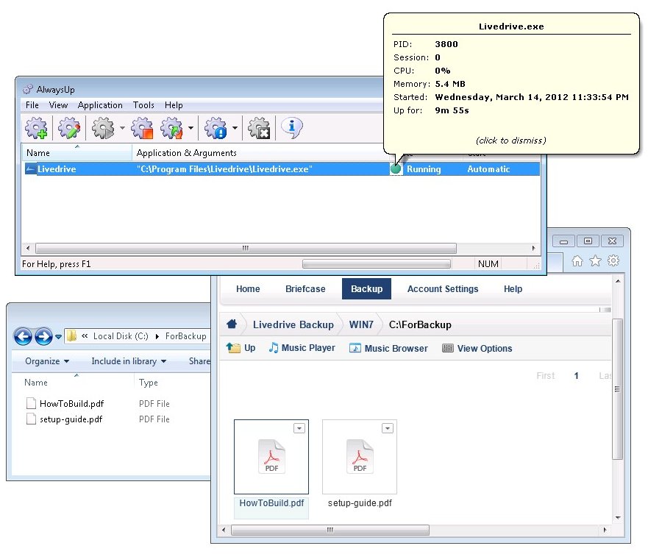Open the Start gear's dropdown arrow
Image resolution: width=648 pixels, height=554 pixels.
tap(122, 128)
